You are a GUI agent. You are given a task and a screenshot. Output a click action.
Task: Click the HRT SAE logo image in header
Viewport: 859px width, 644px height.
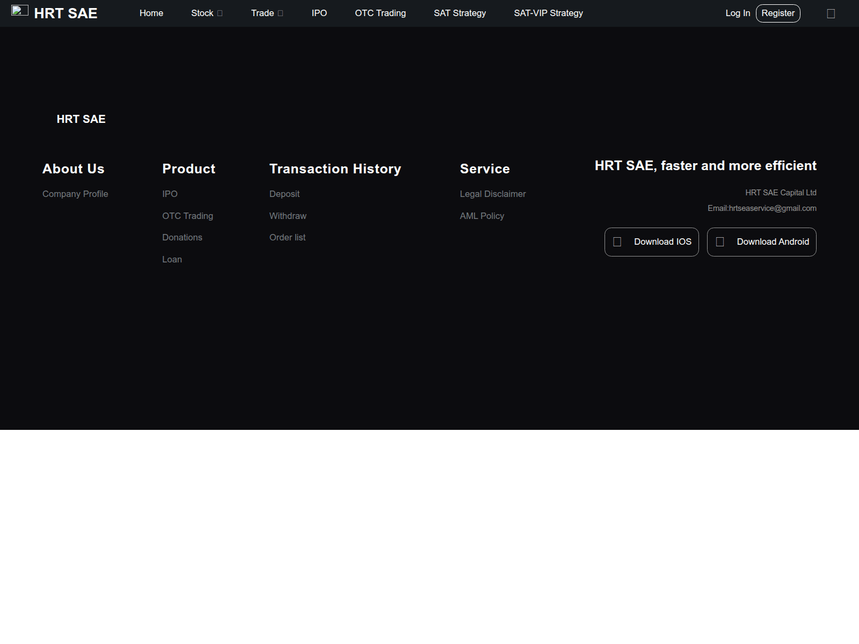pyautogui.click(x=20, y=10)
